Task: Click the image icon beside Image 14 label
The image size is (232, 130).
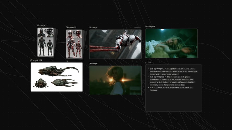Action: (x=146, y=27)
